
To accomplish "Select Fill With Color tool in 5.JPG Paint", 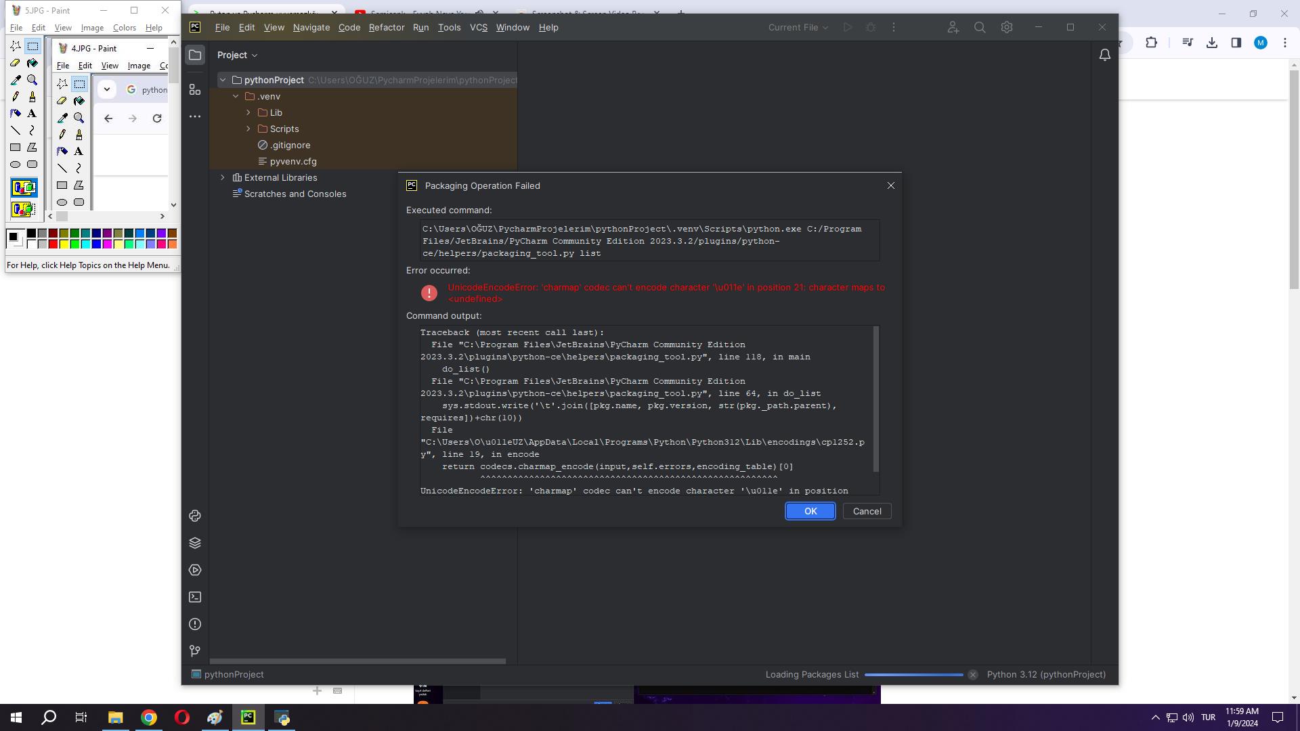I will click(32, 63).
